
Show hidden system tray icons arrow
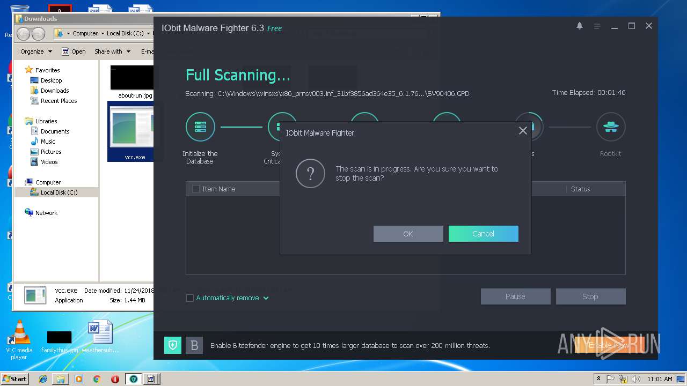pos(599,379)
